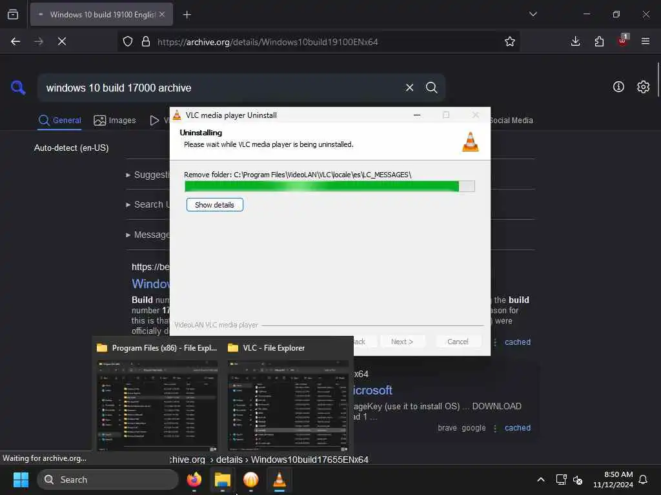This screenshot has width=661, height=495.
Task: Show hidden system tray icons chevron
Action: tap(540, 480)
